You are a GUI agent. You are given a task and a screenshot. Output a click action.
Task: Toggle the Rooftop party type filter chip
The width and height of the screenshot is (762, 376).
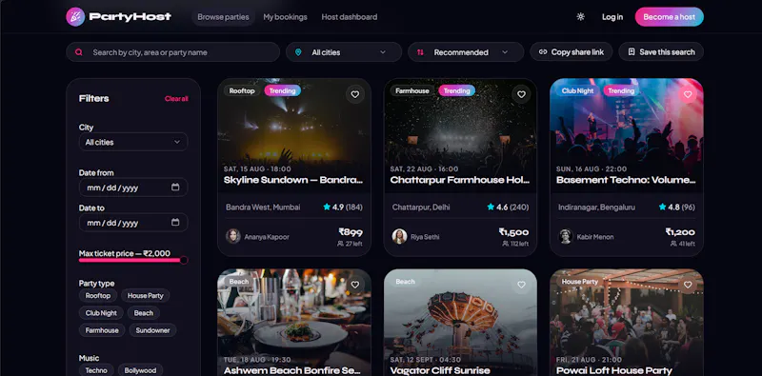tap(98, 295)
